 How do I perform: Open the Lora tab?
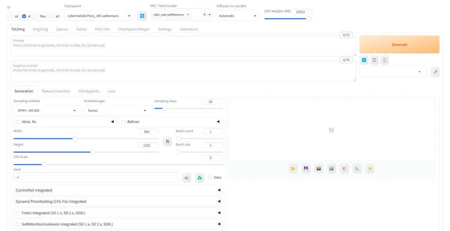111,91
